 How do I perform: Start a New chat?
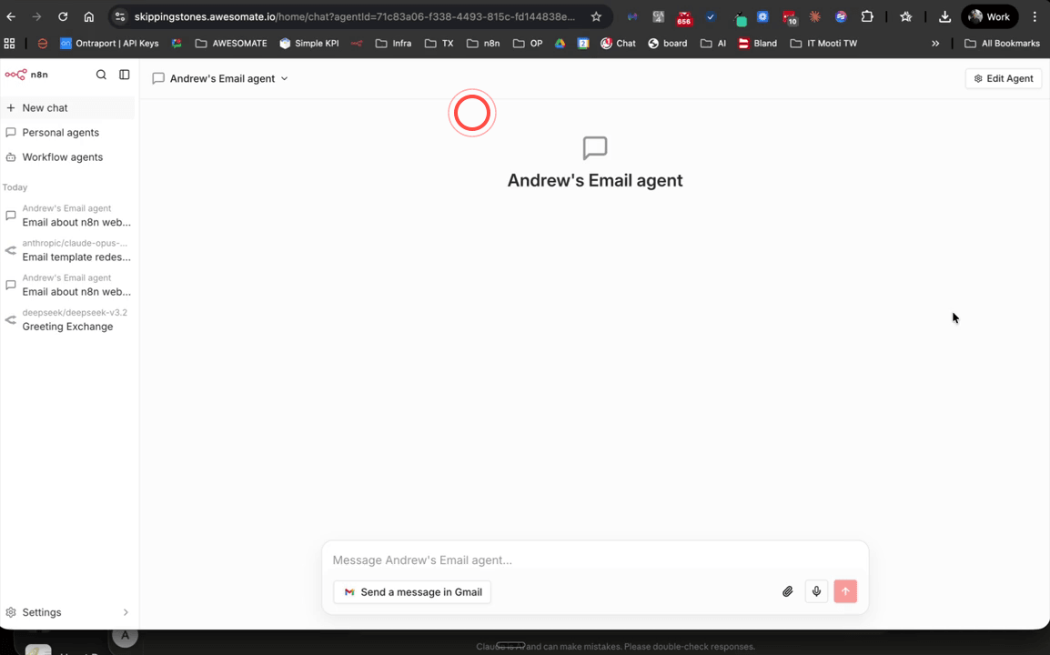(x=44, y=107)
